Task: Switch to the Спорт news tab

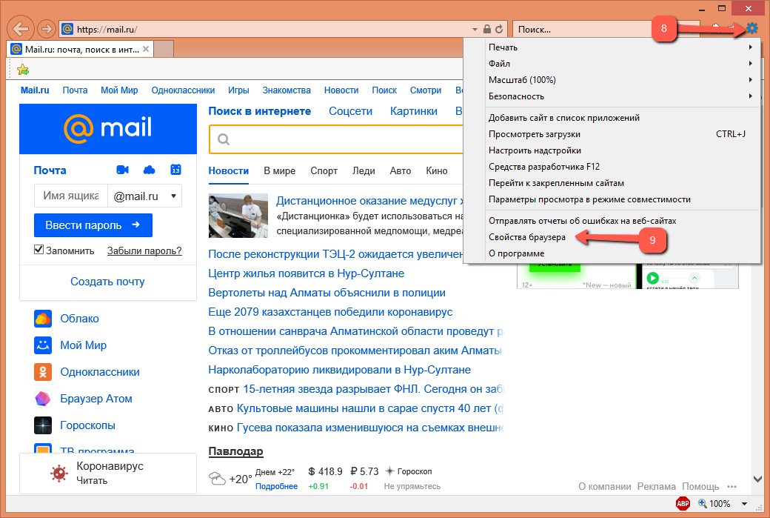Action: coord(324,170)
